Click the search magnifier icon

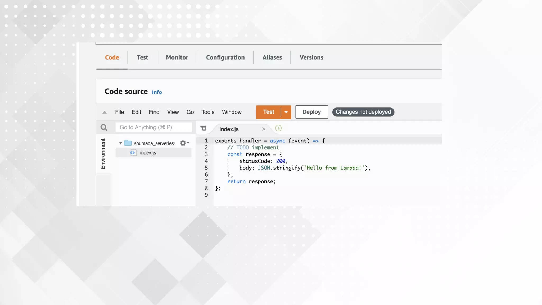point(104,128)
